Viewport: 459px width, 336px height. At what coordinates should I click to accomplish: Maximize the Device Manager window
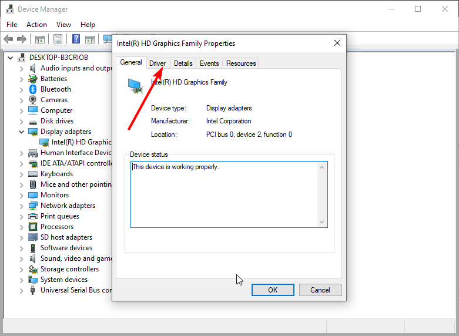point(418,9)
